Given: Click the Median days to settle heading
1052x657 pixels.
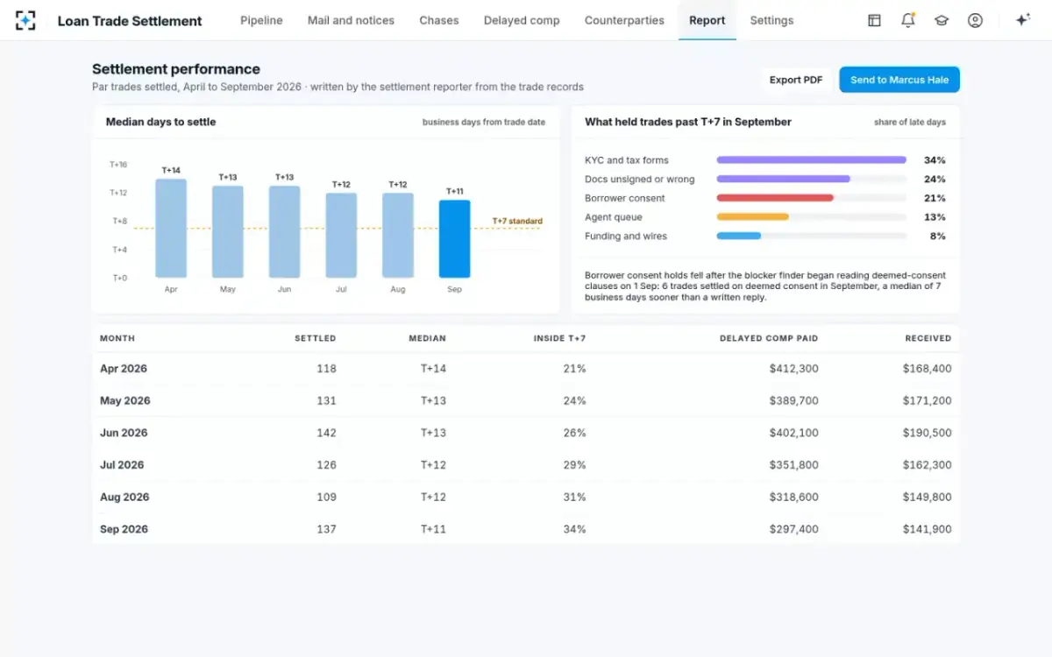Looking at the screenshot, I should click(160, 122).
